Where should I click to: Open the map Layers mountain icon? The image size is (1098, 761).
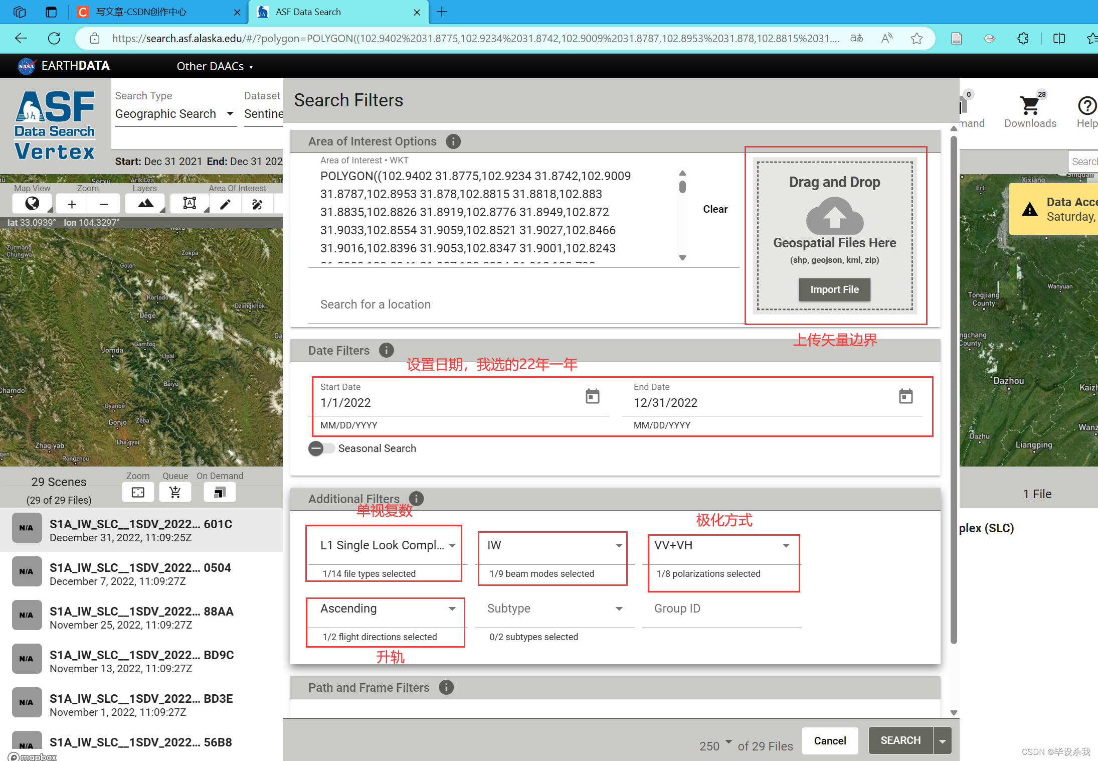(x=145, y=204)
